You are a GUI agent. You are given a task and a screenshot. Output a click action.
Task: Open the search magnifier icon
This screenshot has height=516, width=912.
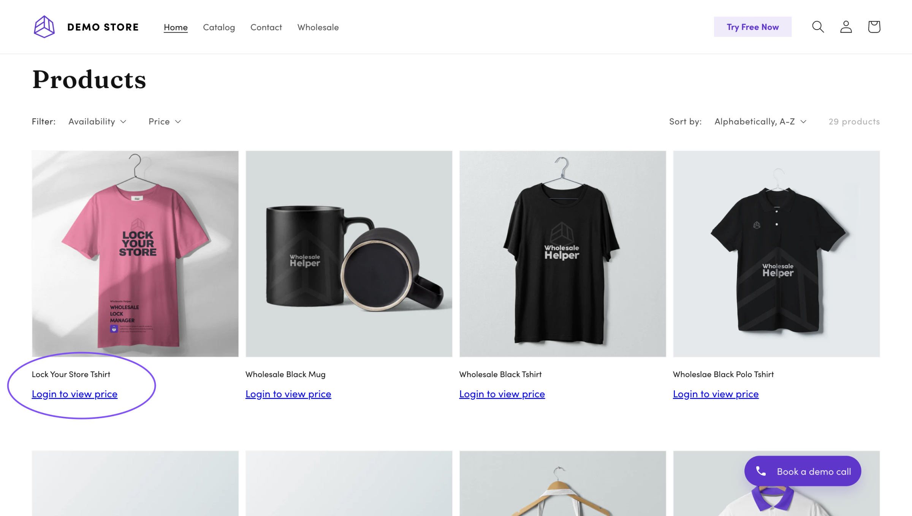818,27
